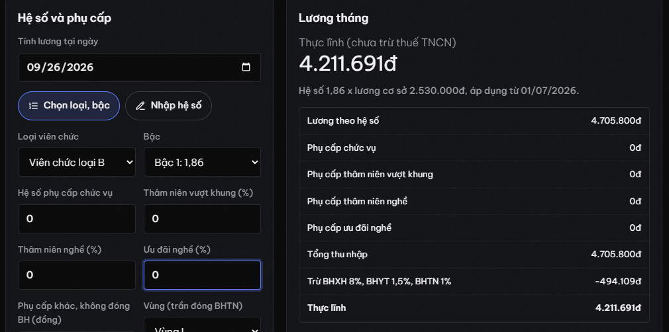Click the Phụ cấp thâm niên vượt khung row label

point(370,175)
